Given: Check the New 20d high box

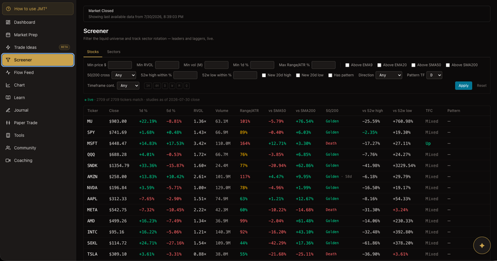Looking at the screenshot, I should [263, 75].
